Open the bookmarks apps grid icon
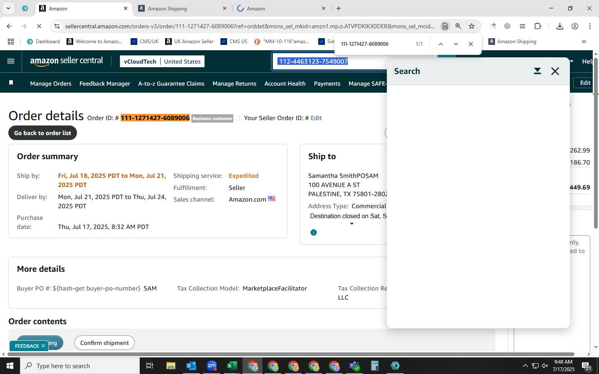Image resolution: width=599 pixels, height=374 pixels. coord(11,42)
